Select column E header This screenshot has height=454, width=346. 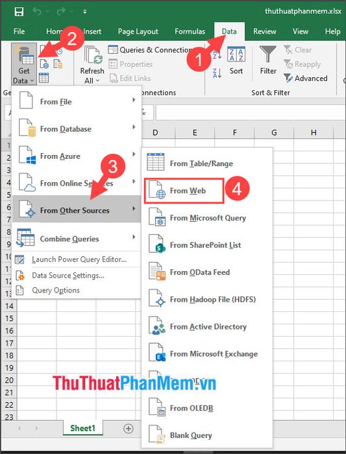[x=195, y=132]
